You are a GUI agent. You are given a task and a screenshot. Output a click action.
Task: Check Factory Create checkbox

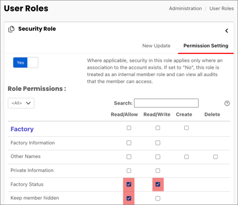point(187,128)
